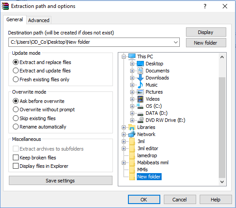The image size is (236, 208).
Task: Click the folder tree vertical scrollbar thumb
Action: click(222, 128)
